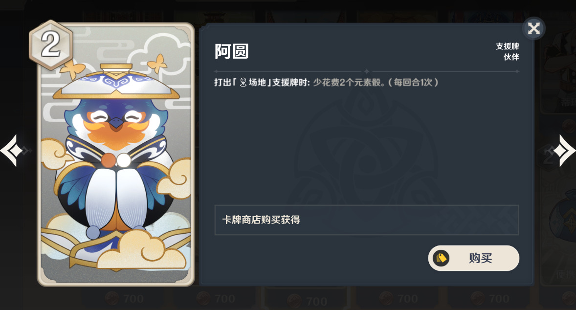
Task: Click the dice cost hexagon showing 2
Action: [51, 44]
